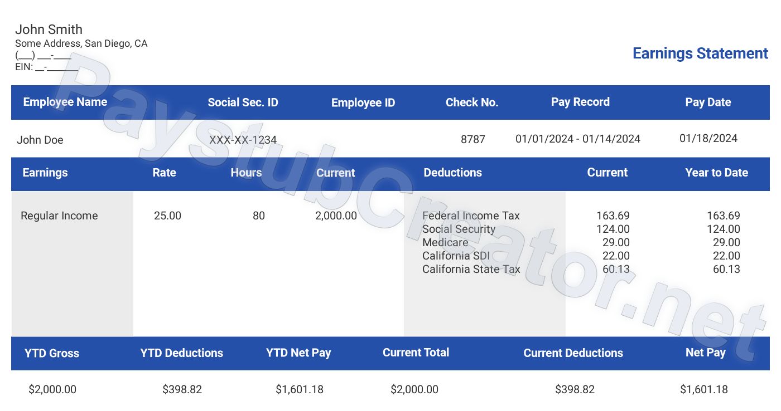
Task: Select the "$1,601.18" under the last Net Pay header
Action: [704, 389]
